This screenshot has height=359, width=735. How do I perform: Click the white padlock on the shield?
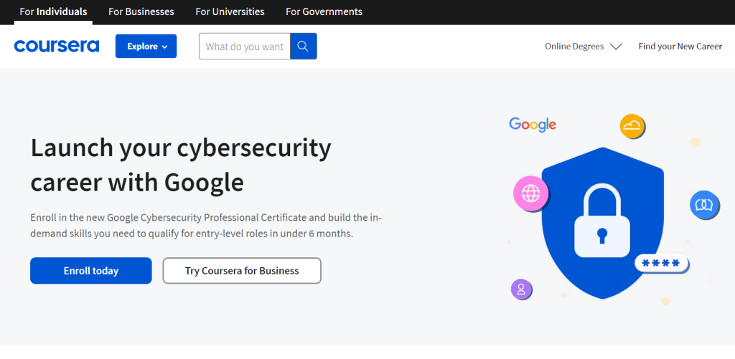601,221
